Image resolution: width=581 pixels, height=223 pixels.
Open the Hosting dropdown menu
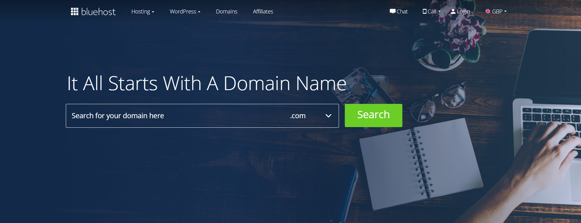tap(143, 12)
